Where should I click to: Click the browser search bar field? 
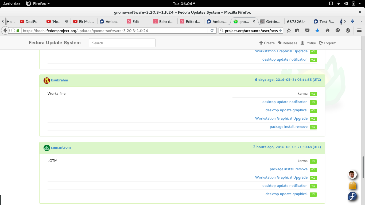pyautogui.click(x=251, y=31)
